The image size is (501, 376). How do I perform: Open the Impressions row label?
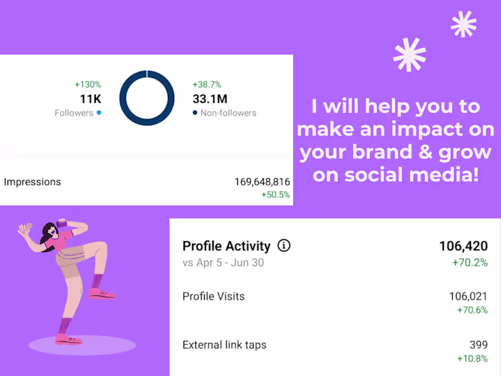(x=33, y=182)
